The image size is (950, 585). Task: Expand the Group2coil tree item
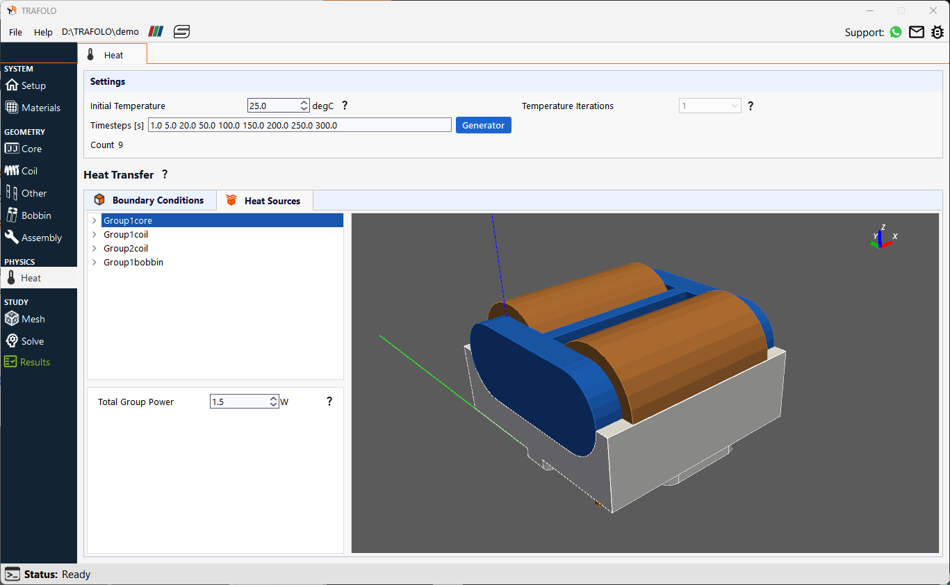(x=94, y=248)
